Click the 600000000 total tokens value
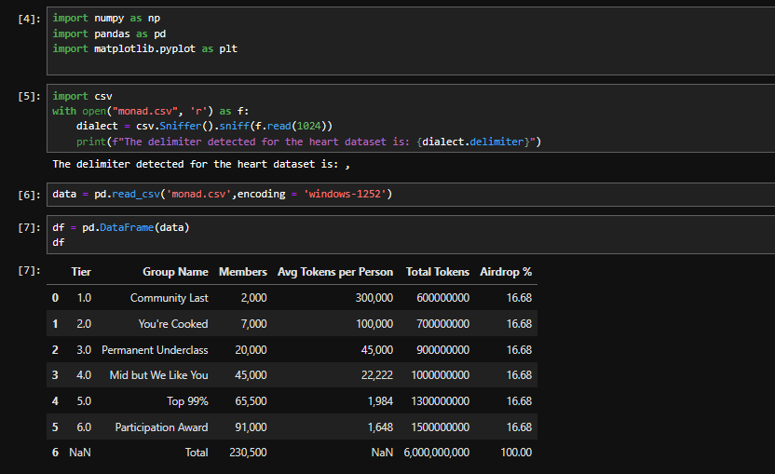The height and width of the screenshot is (474, 775). tap(442, 298)
